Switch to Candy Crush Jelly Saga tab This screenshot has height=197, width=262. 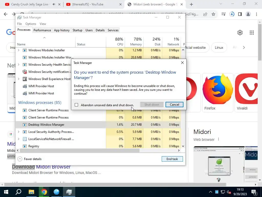30,4
